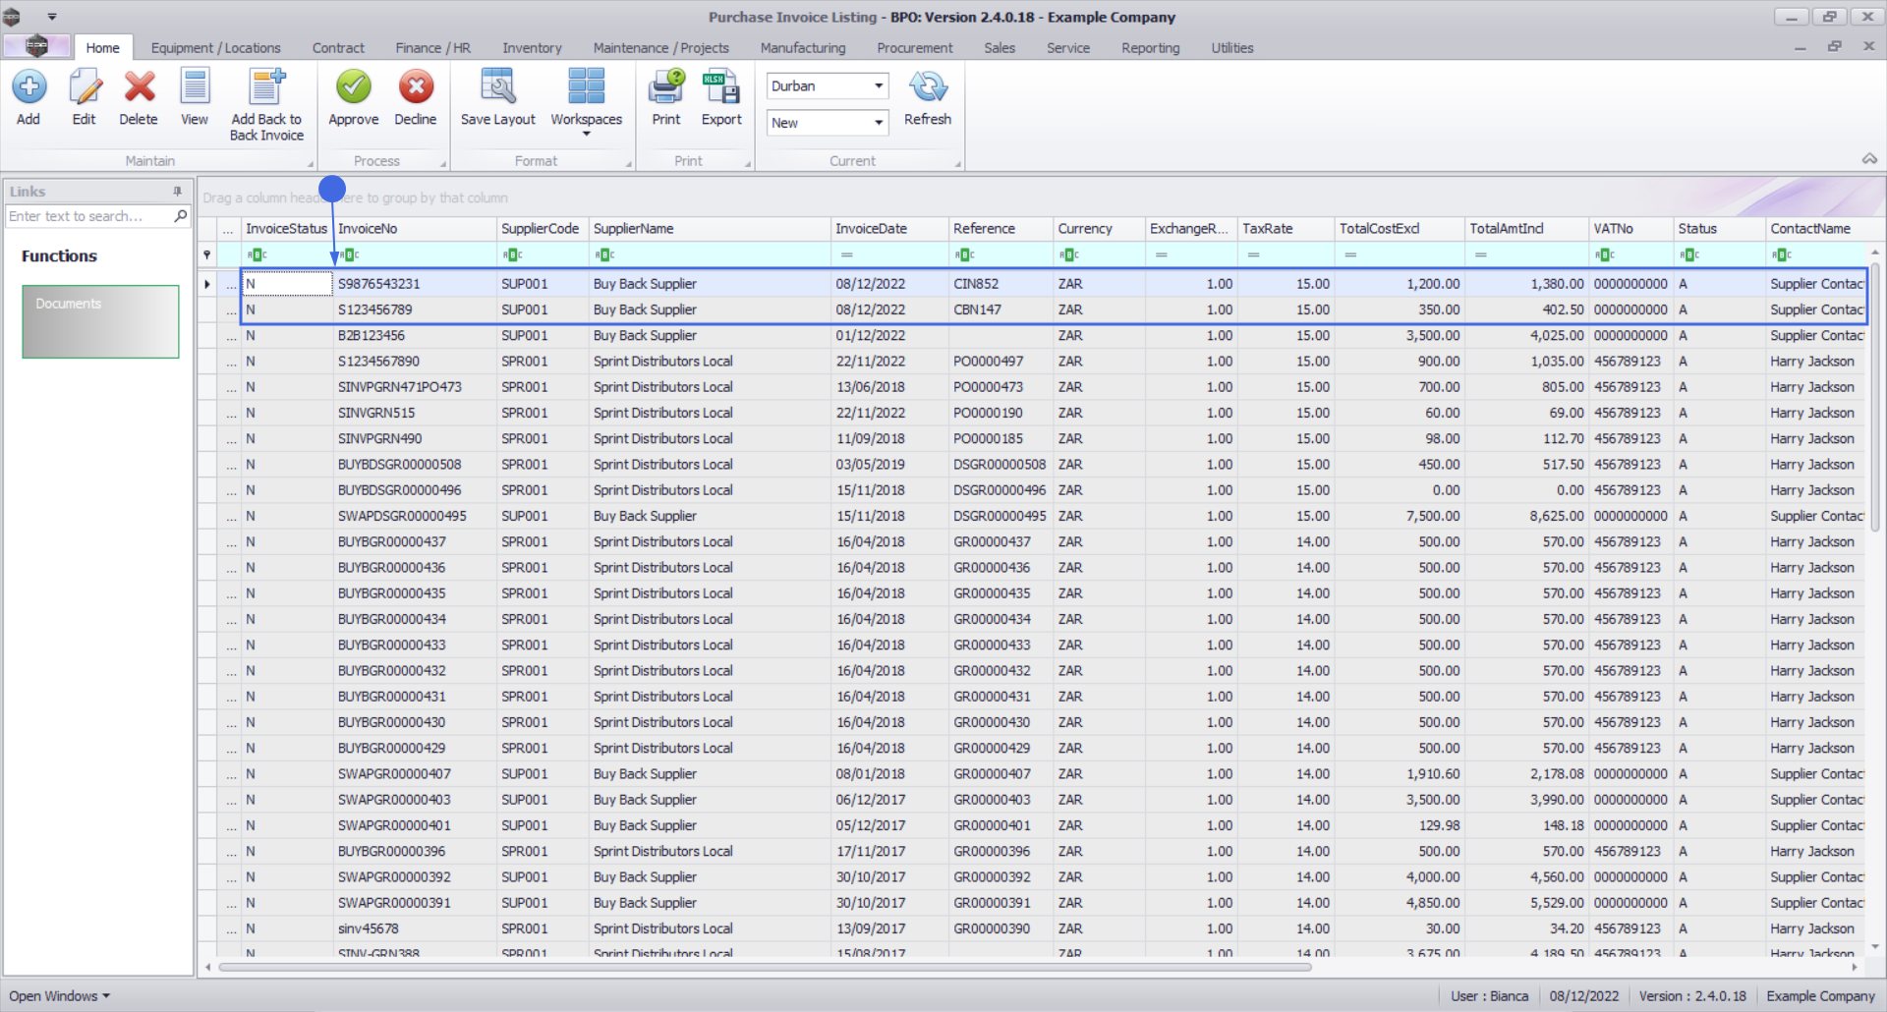
Task: Expand the Open Windows menu
Action: pos(59,996)
